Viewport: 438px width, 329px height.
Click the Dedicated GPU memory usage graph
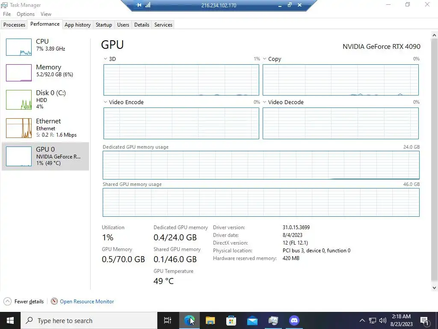261,165
